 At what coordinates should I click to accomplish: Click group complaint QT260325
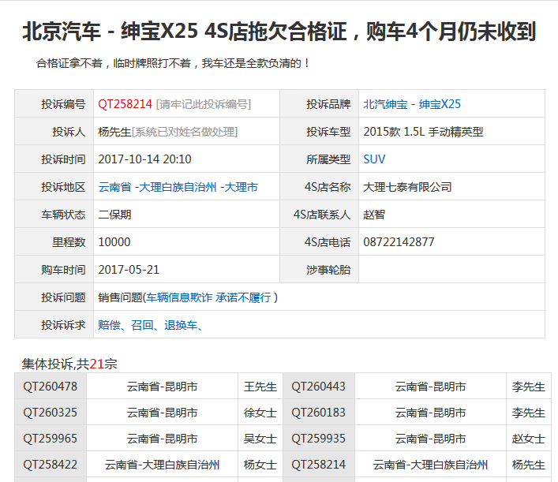(51, 413)
